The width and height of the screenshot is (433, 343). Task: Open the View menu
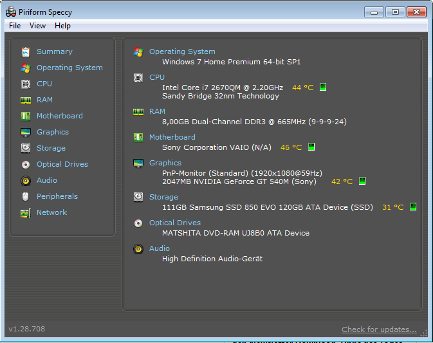tap(37, 26)
